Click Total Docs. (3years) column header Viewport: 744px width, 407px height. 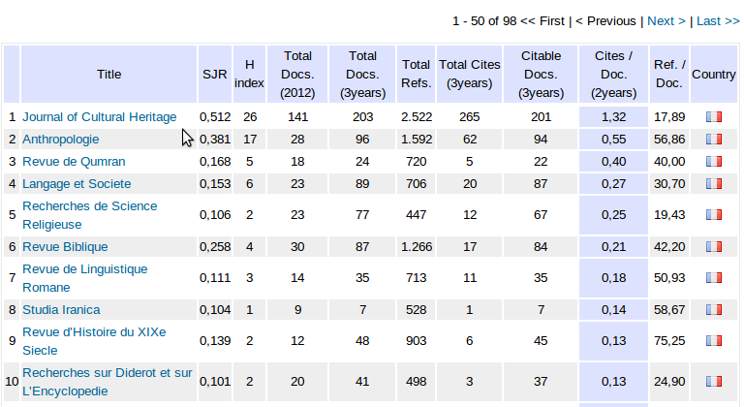coord(362,74)
